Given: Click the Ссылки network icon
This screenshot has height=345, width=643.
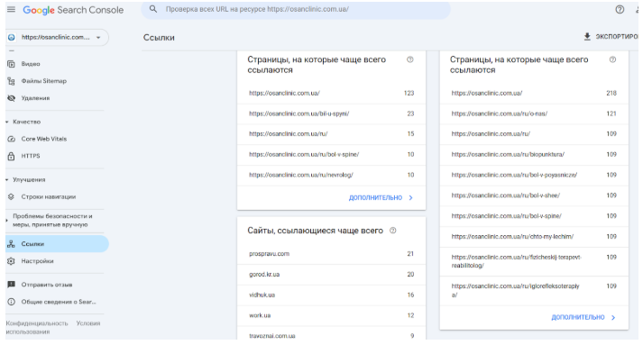Looking at the screenshot, I should coord(12,244).
